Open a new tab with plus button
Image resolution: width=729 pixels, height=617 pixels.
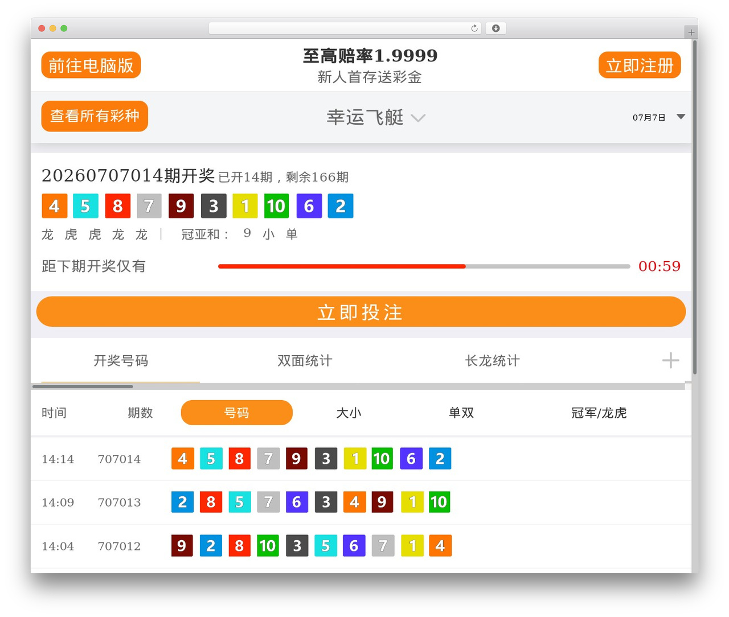coord(691,32)
